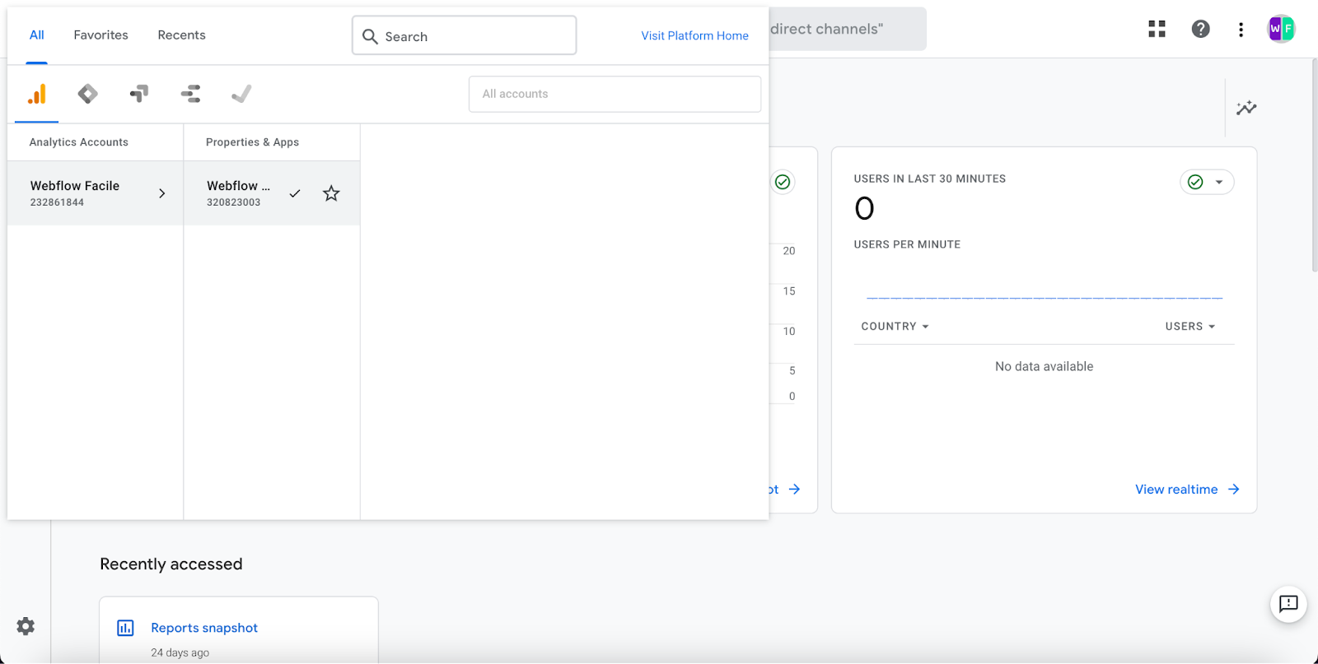1318x664 pixels.
Task: Click the Reports snapshot chart icon
Action: click(125, 628)
